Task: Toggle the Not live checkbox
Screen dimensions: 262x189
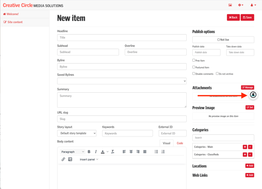Action: click(x=218, y=40)
